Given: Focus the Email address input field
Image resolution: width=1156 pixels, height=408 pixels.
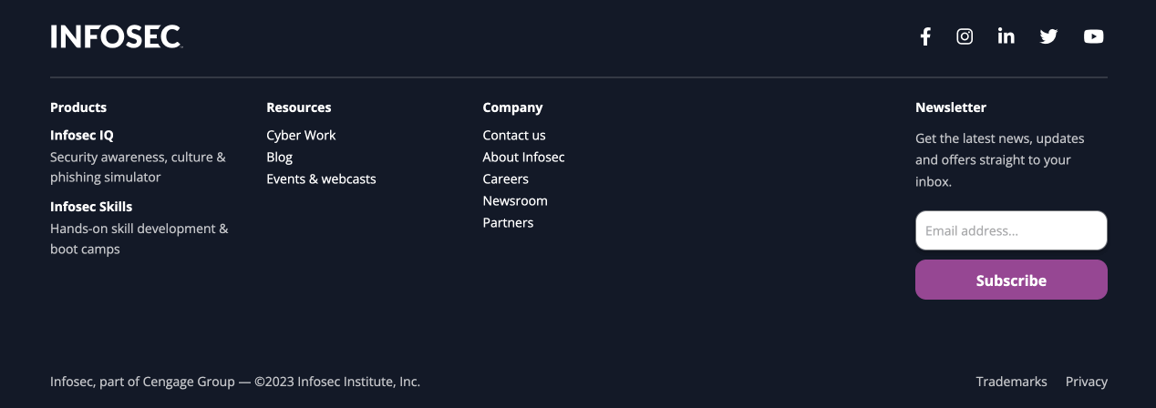Looking at the screenshot, I should tap(1011, 230).
